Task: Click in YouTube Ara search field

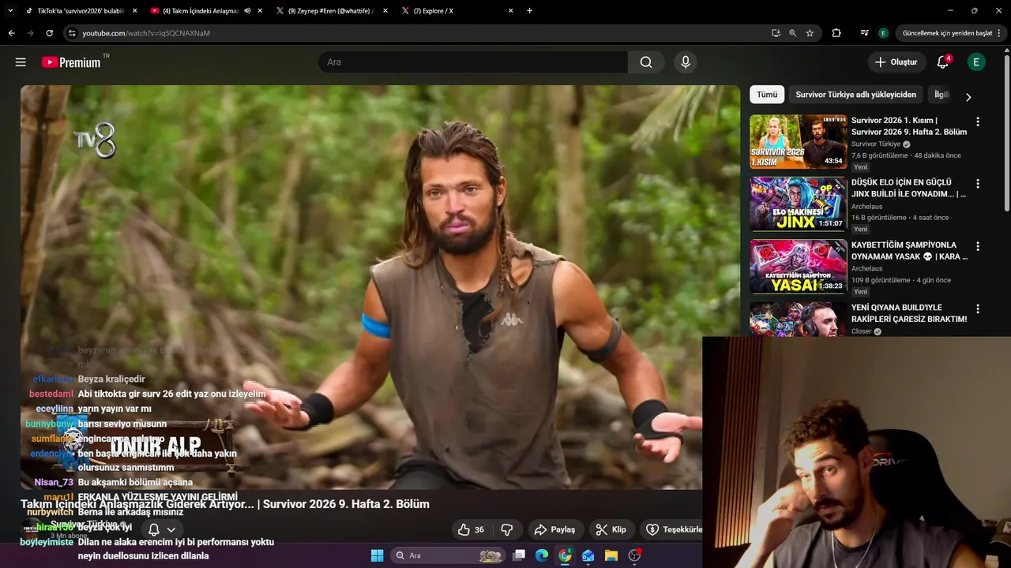Action: click(x=472, y=62)
